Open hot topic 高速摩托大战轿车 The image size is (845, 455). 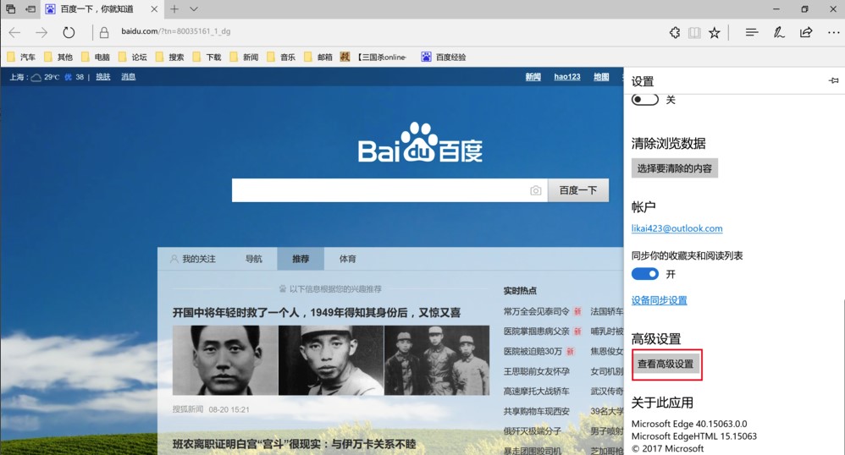coord(536,392)
